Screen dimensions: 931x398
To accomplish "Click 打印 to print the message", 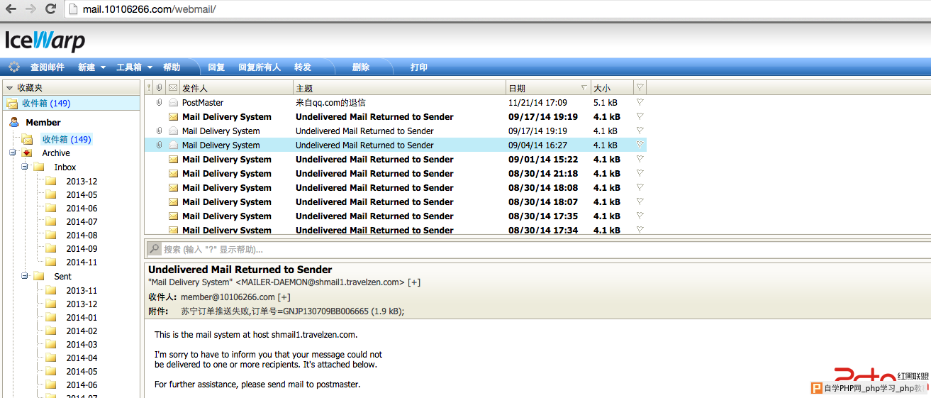I will (419, 67).
